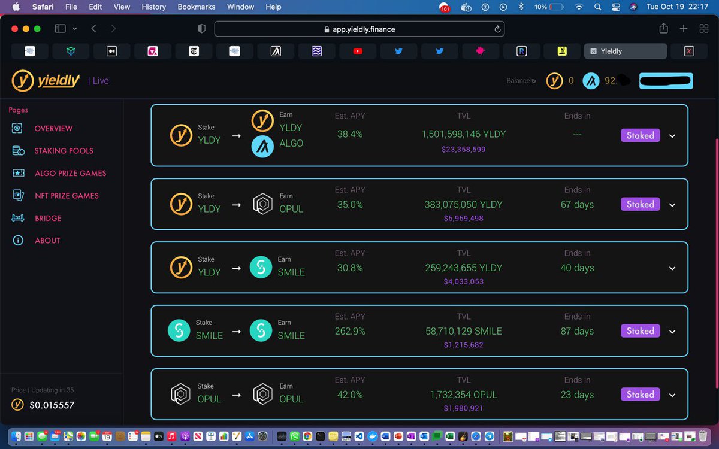The width and height of the screenshot is (719, 449).
Task: Toggle the Safari sidebar
Action: coord(60,29)
